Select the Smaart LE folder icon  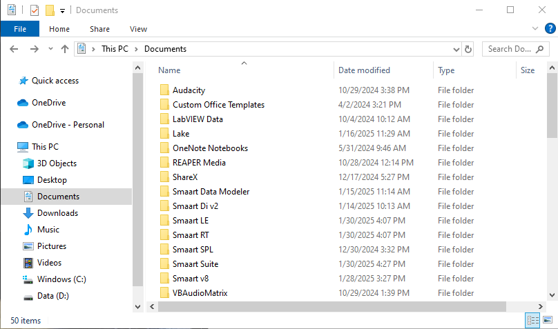(x=164, y=220)
